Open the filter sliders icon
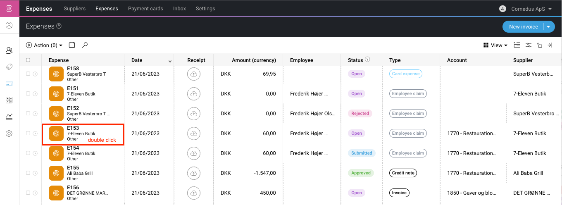Viewport: 562px width, 205px height. tap(529, 45)
